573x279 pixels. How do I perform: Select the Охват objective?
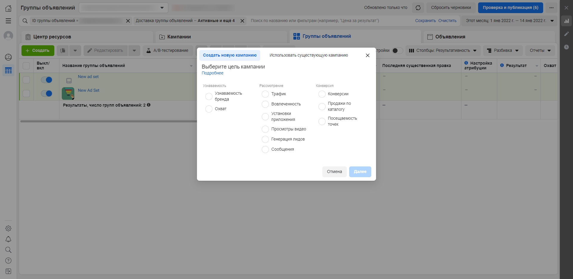tap(209, 109)
